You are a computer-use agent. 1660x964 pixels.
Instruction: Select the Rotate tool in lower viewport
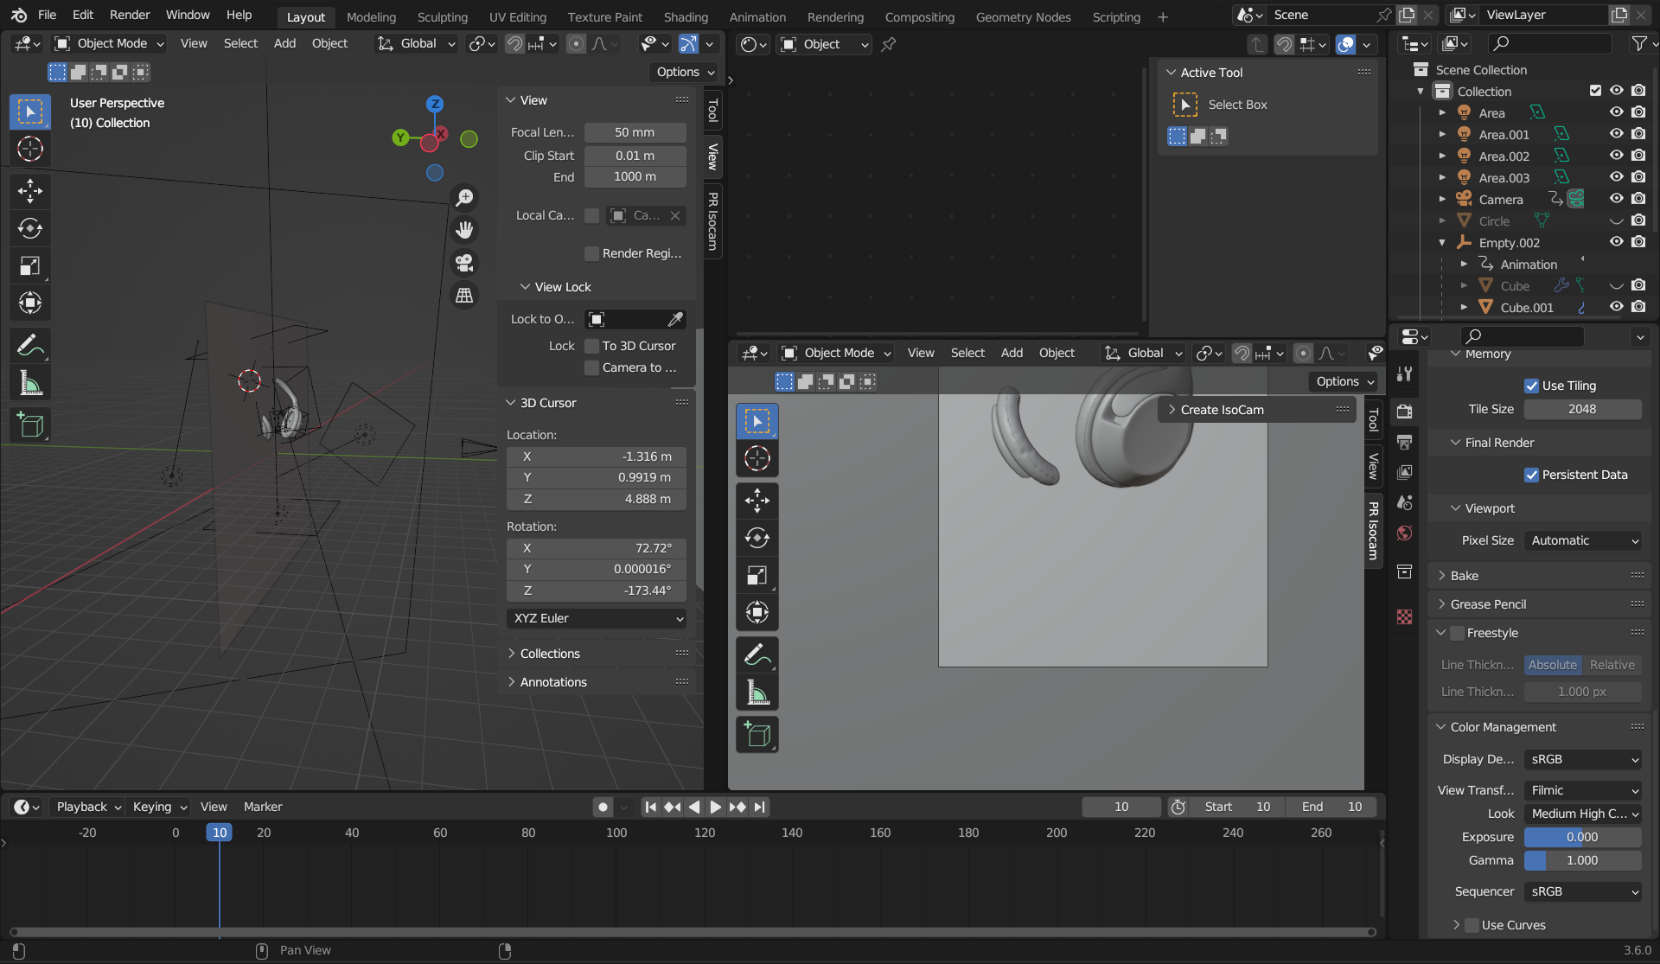tap(757, 538)
